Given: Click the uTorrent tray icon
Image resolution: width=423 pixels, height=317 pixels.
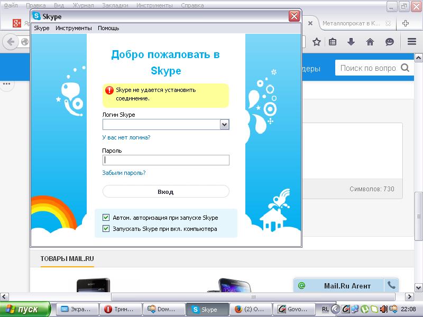Looking at the screenshot, I should point(365,309).
